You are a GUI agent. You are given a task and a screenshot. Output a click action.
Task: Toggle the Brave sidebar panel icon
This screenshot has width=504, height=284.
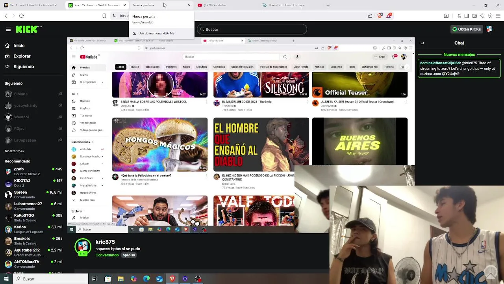[467, 16]
